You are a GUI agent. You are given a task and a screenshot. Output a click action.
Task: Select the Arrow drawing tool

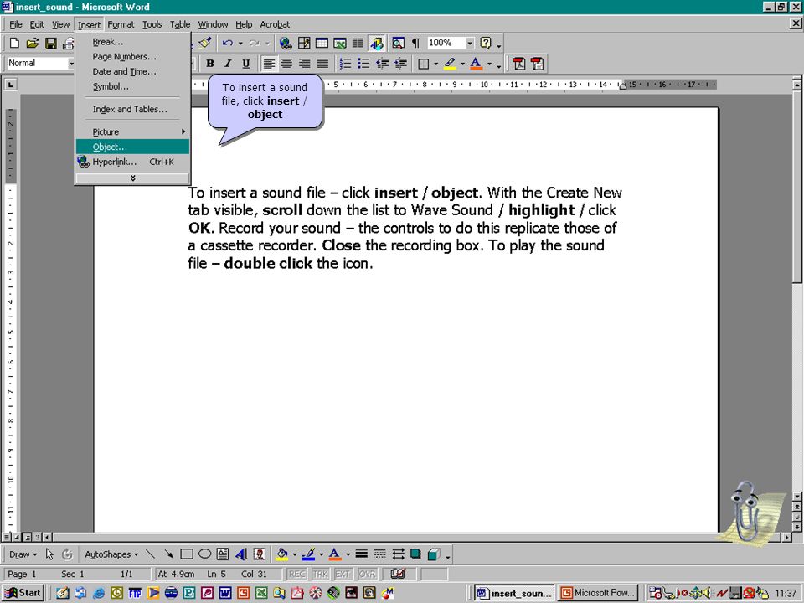coord(168,554)
